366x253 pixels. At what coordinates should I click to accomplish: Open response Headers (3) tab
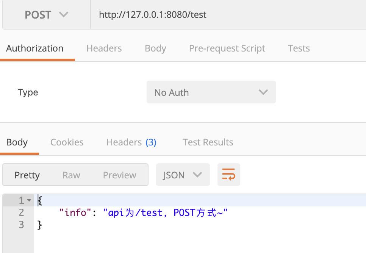[x=131, y=142]
